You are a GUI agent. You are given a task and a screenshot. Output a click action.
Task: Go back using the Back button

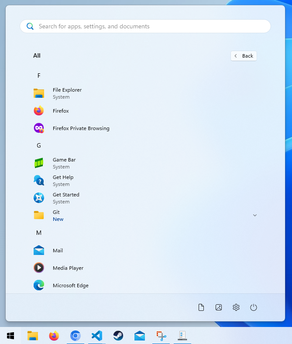244,56
